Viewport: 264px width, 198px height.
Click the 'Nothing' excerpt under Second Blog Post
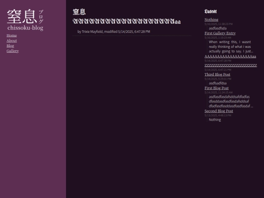[215, 120]
